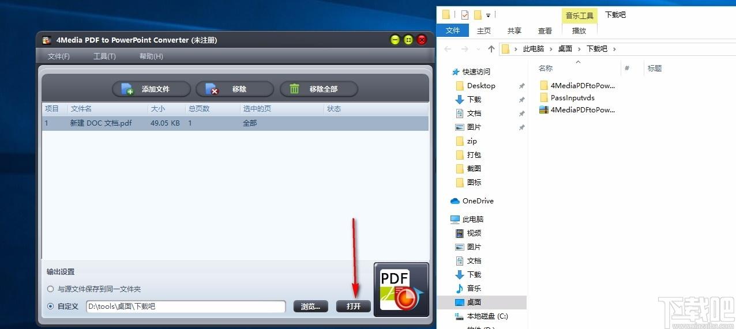
Task: Open 本地磁盘 (C:) in navigation pane
Action: click(487, 316)
